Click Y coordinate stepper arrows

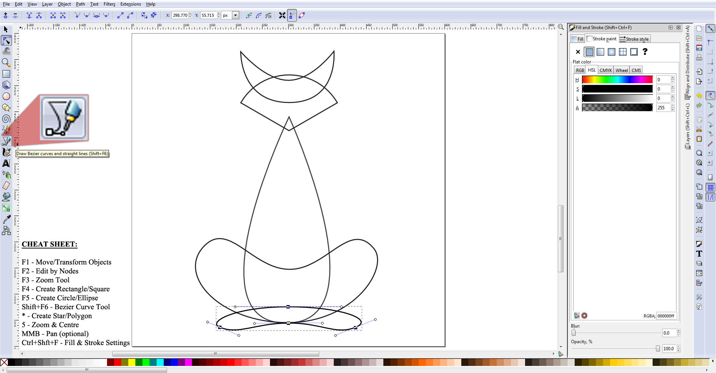click(x=219, y=15)
